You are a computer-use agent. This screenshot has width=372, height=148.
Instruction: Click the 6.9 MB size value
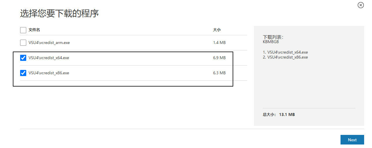point(219,58)
